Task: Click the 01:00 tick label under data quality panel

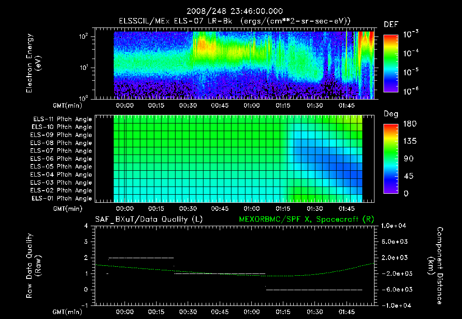Action: click(x=252, y=312)
